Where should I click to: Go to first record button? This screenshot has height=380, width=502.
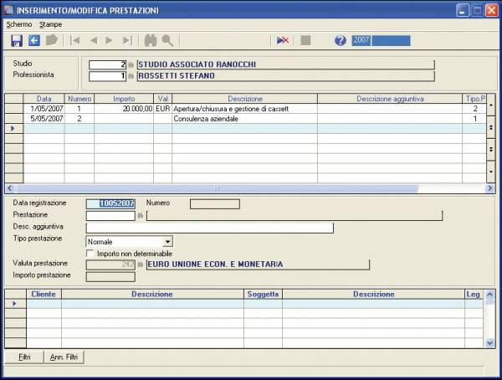pos(75,40)
